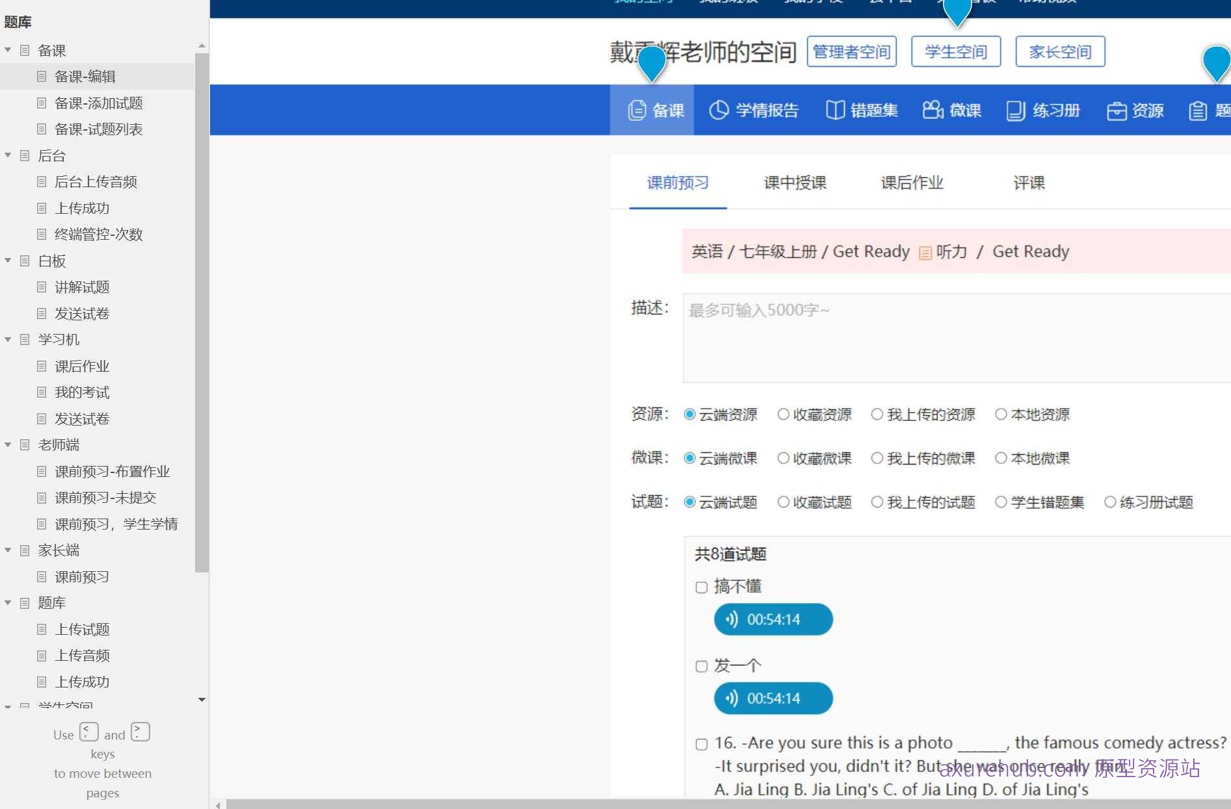Play the 发一个 audio clip
The width and height of the screenshot is (1231, 809).
(x=773, y=699)
